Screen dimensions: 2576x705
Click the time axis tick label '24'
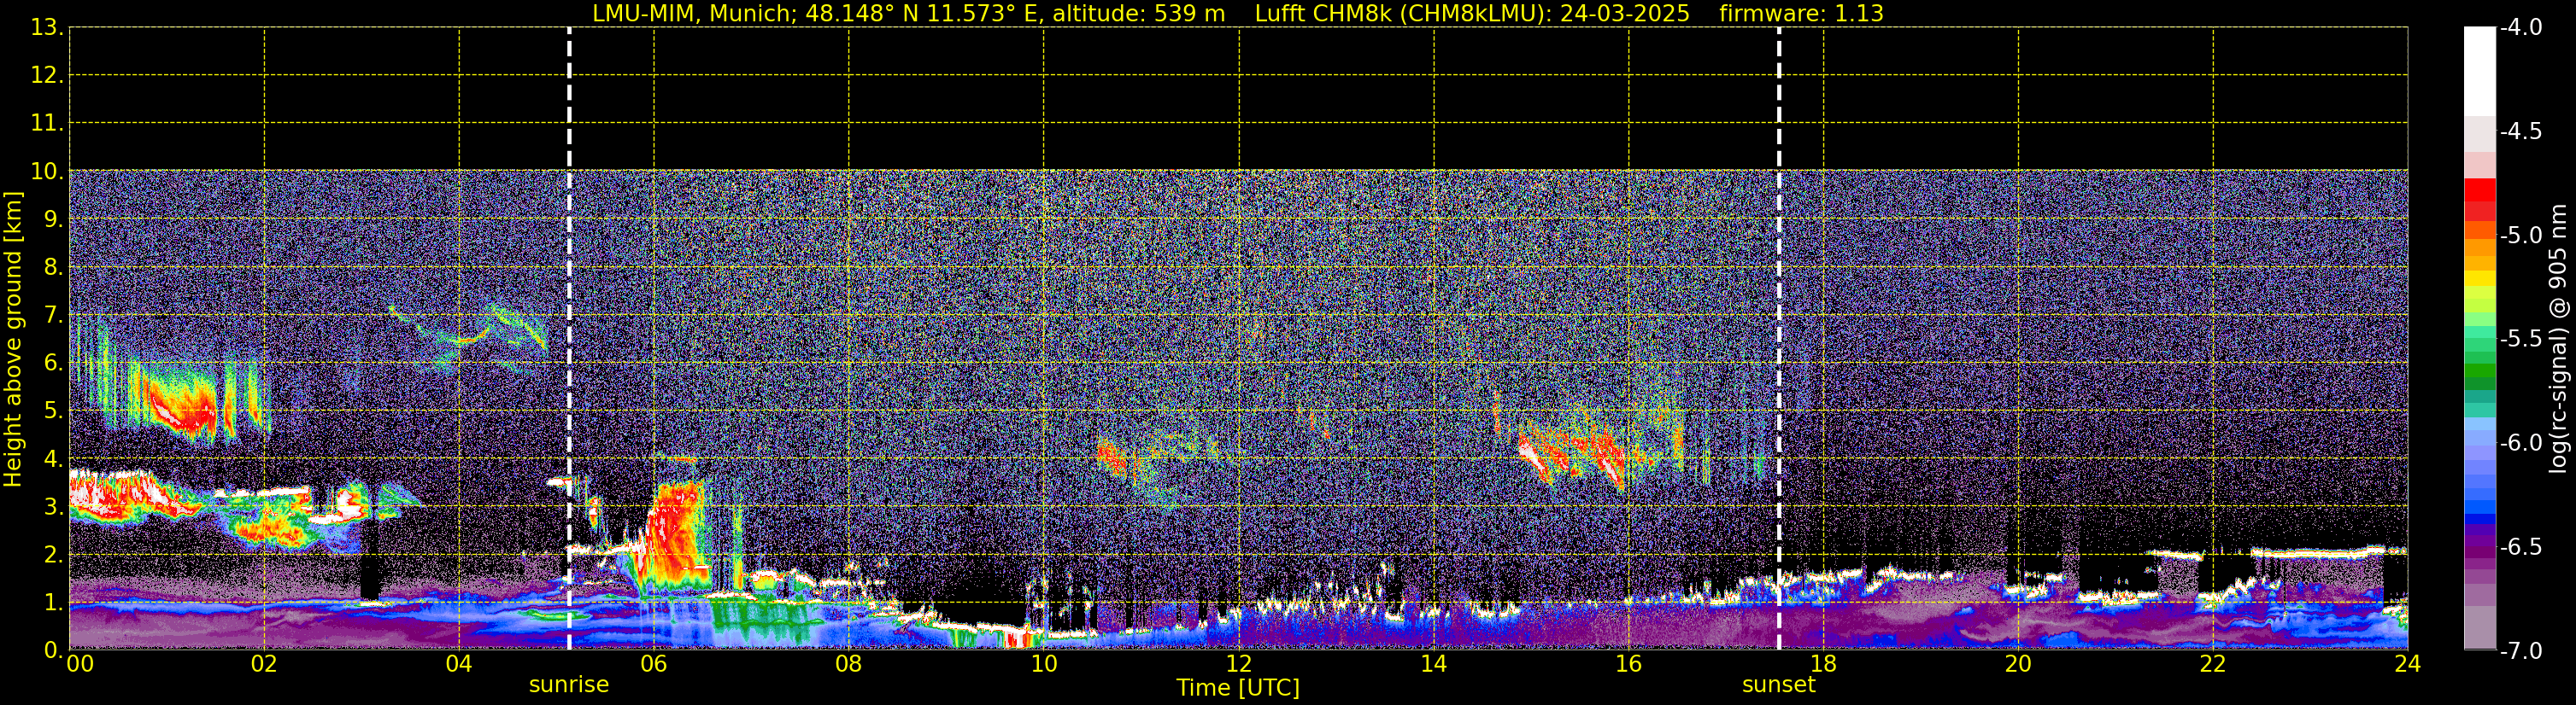pyautogui.click(x=2407, y=664)
